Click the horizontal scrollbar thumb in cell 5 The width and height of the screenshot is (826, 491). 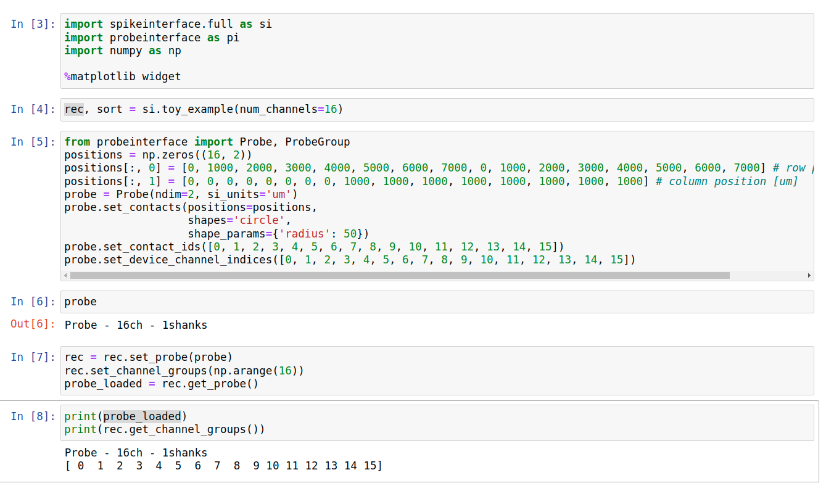tap(400, 276)
